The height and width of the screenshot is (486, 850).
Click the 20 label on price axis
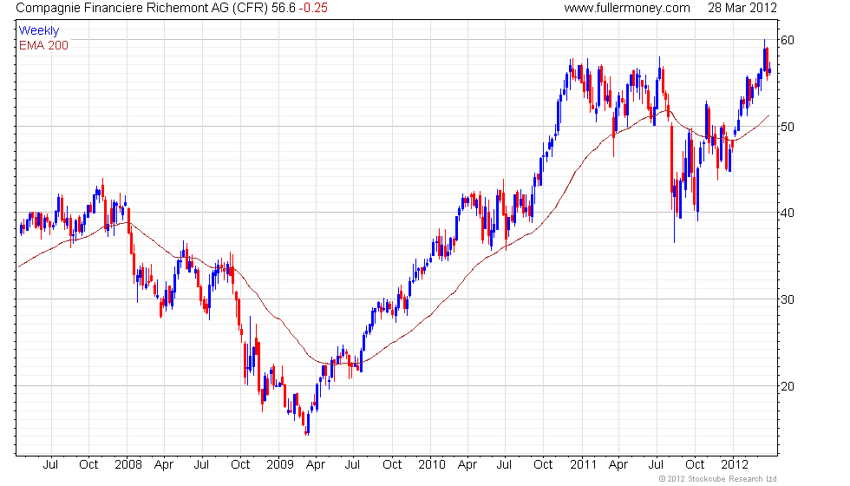788,386
